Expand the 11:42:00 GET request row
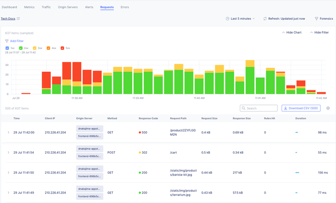 click(8, 132)
